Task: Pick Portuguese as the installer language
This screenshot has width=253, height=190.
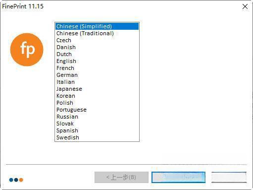Action: 97,110
